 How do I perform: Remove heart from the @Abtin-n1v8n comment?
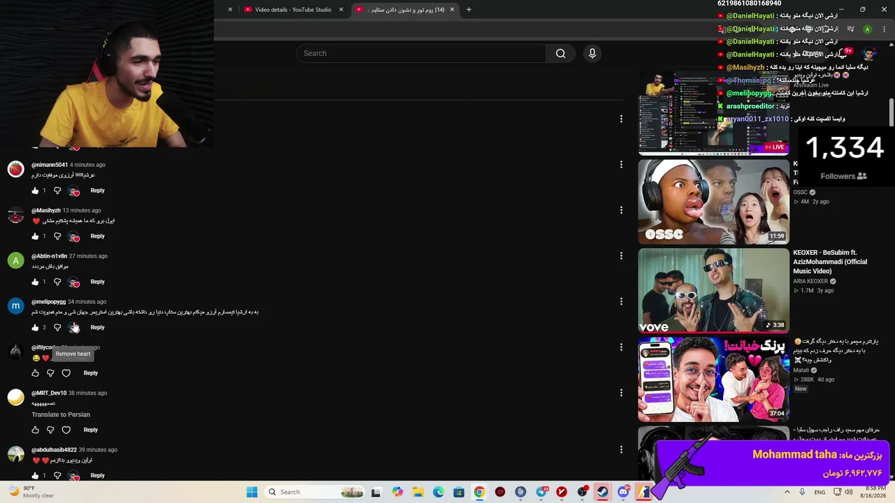[74, 282]
